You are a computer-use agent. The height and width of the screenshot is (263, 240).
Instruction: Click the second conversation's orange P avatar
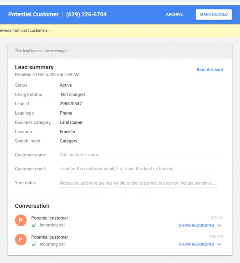pyautogui.click(x=21, y=239)
